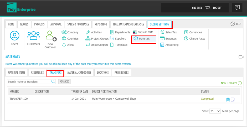Click the video camera icon
Image resolution: width=247 pixels, height=127 pixels.
point(241,57)
